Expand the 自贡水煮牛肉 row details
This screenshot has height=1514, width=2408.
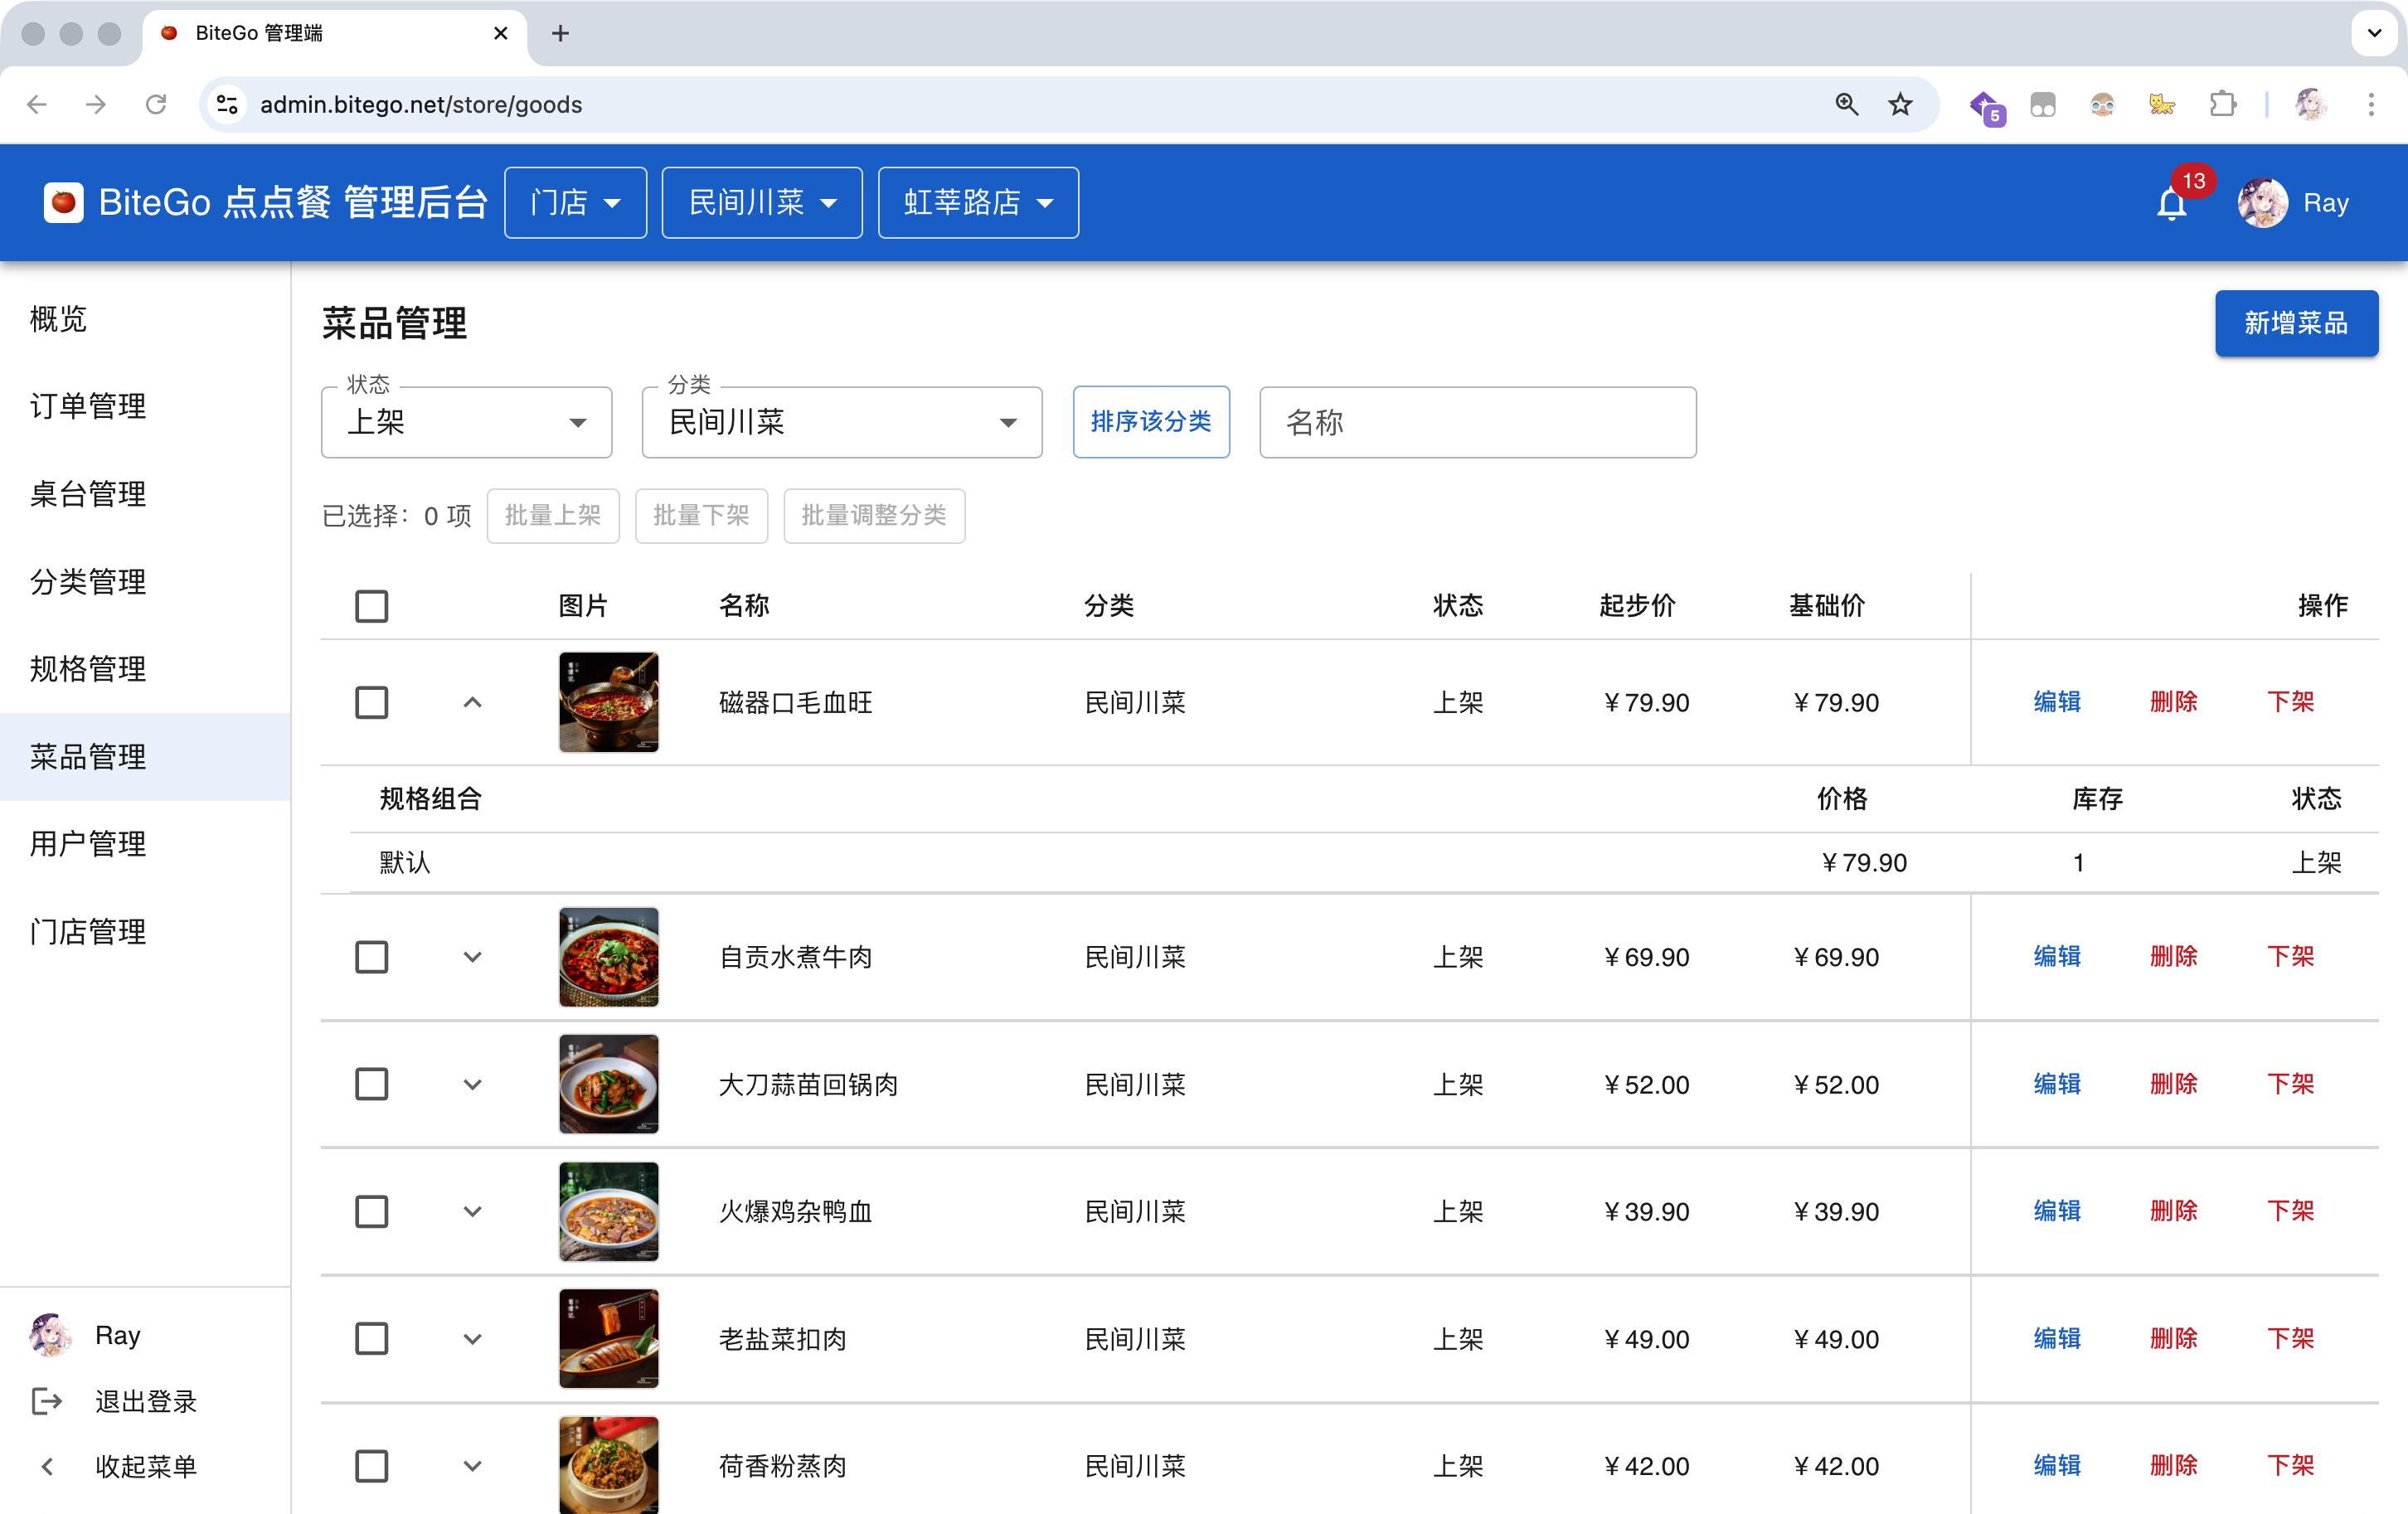pyautogui.click(x=472, y=957)
